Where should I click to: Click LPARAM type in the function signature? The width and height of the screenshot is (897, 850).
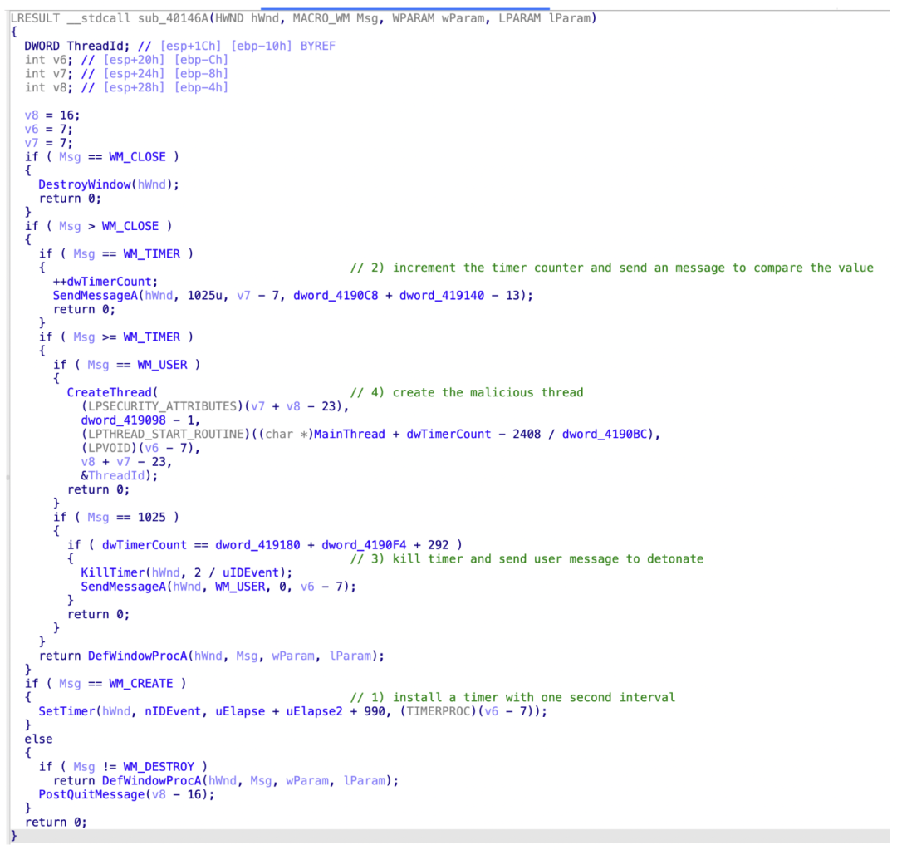click(x=519, y=18)
